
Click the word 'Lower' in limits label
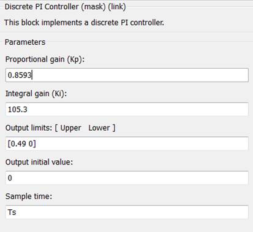[x=99, y=128]
